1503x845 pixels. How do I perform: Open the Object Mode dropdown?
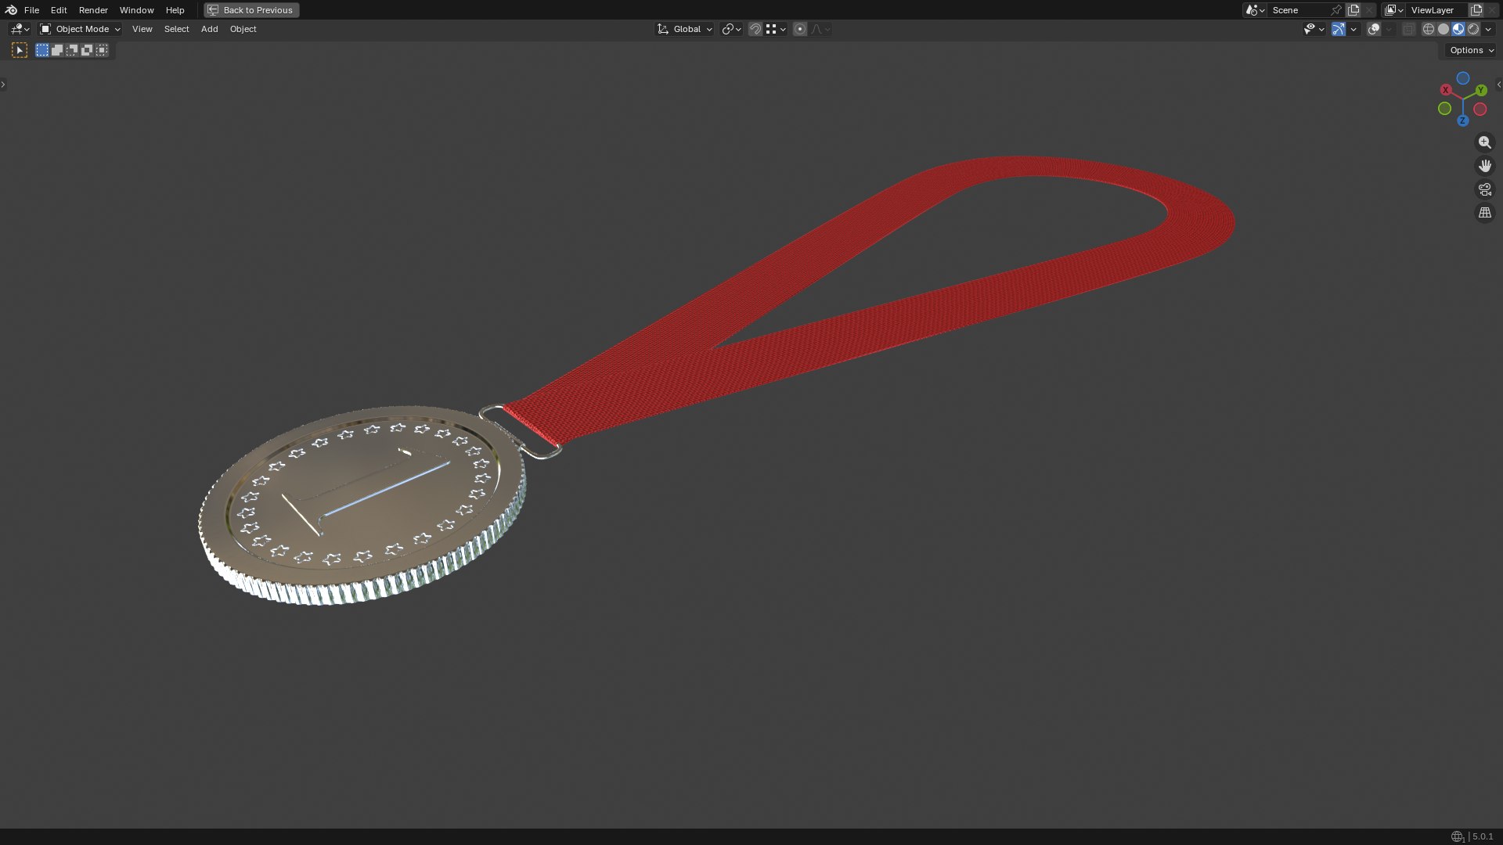click(80, 29)
